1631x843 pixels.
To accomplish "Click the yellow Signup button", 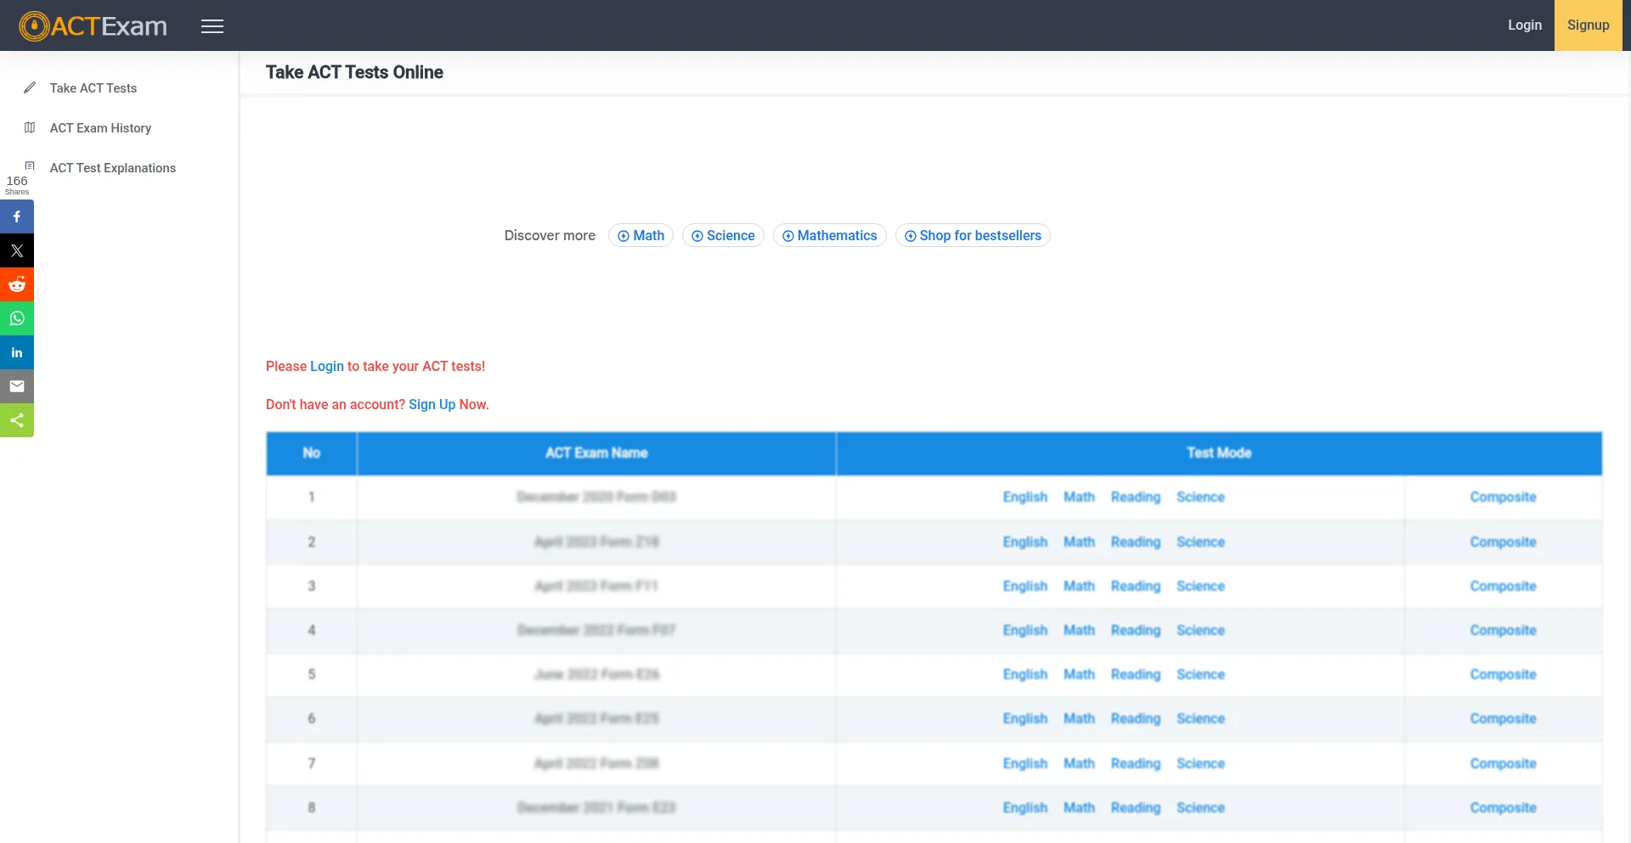I will coord(1588,25).
